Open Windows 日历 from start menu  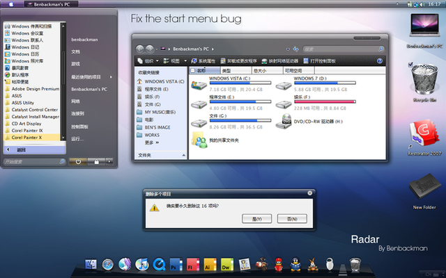tap(32, 54)
